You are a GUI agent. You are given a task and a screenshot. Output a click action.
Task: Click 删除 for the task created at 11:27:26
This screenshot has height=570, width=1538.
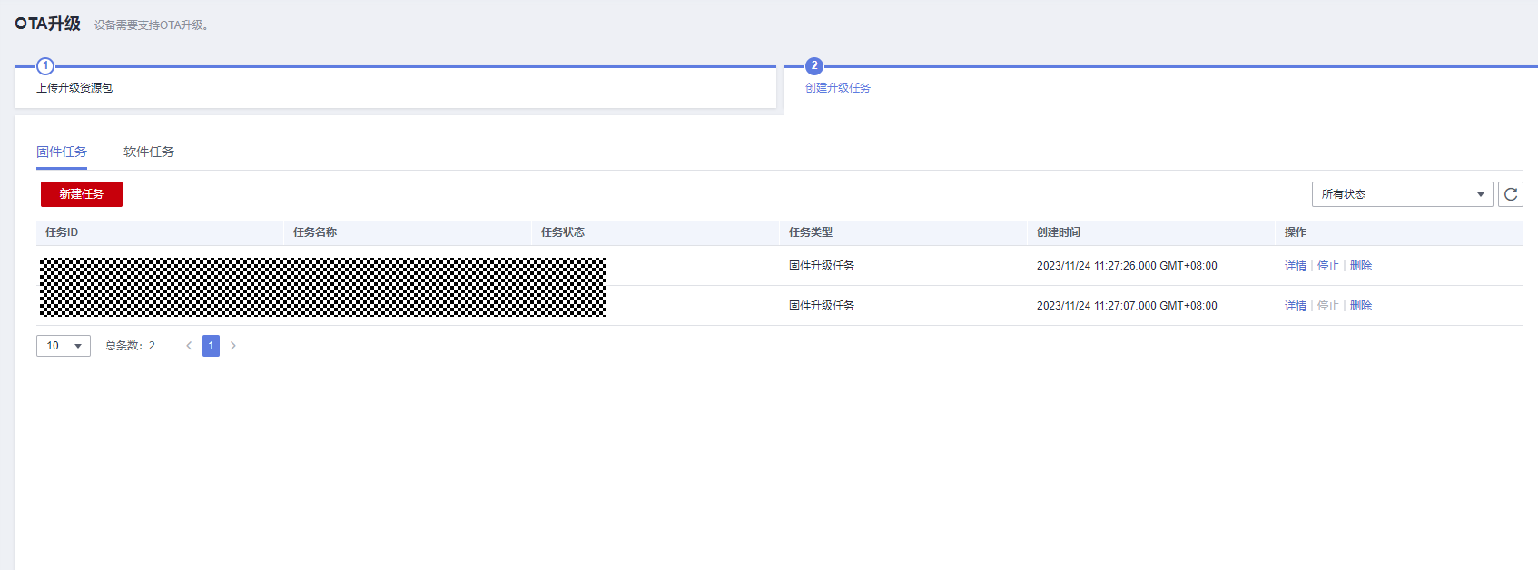1361,266
